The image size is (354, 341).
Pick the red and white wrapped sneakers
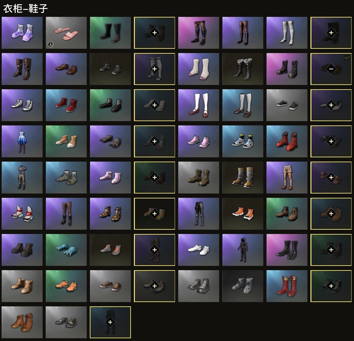[22, 213]
